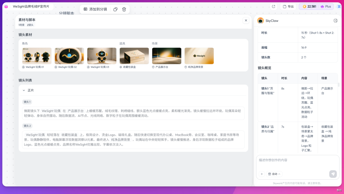Click the SkyClaw panel scrollbar

[x=339, y=85]
